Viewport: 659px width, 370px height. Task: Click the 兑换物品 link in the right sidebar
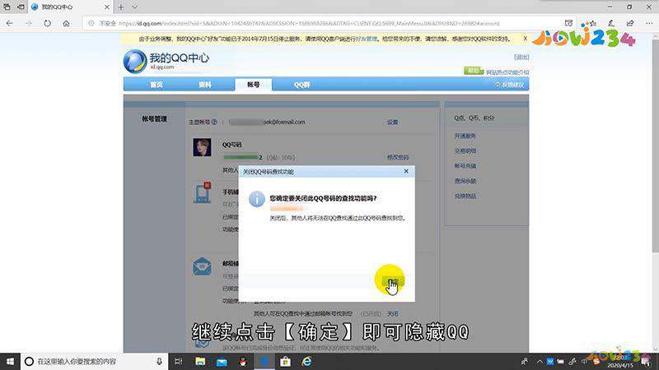coord(465,197)
